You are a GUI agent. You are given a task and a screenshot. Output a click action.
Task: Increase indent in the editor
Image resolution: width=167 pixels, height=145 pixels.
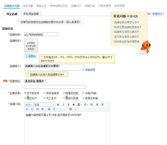tap(43, 109)
